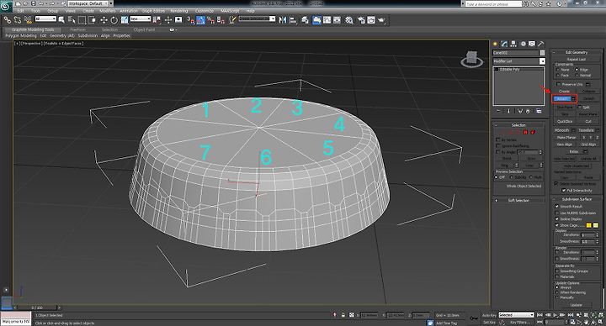Click the Mirror tool icon

(x=283, y=19)
